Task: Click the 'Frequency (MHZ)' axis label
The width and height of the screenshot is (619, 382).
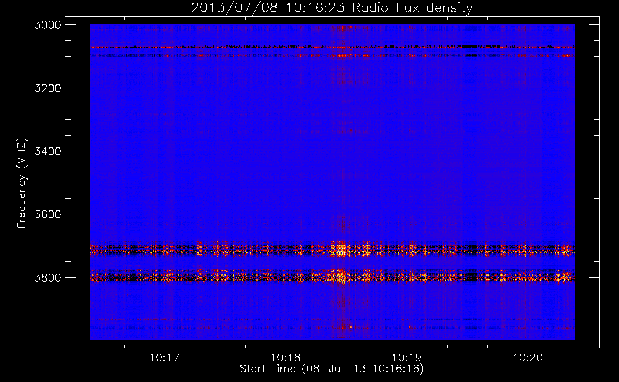Action: click(22, 183)
